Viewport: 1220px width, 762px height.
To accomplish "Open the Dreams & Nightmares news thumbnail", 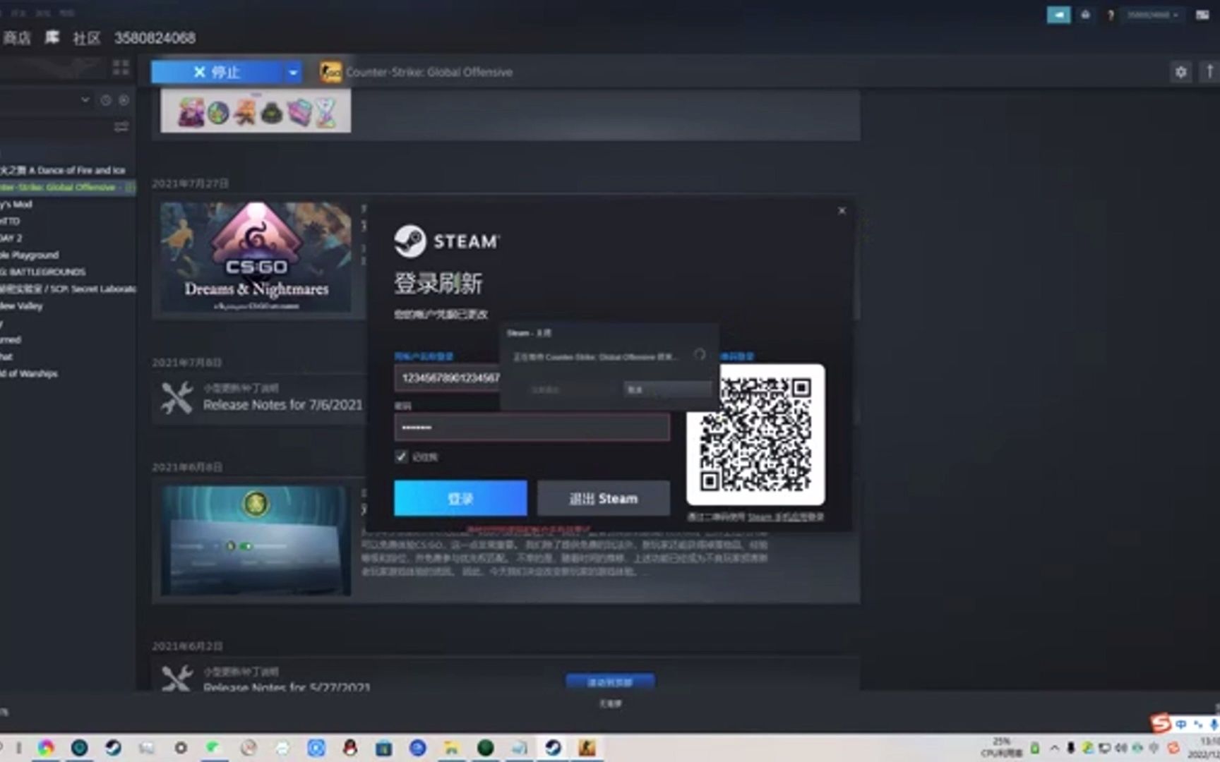I will [256, 258].
